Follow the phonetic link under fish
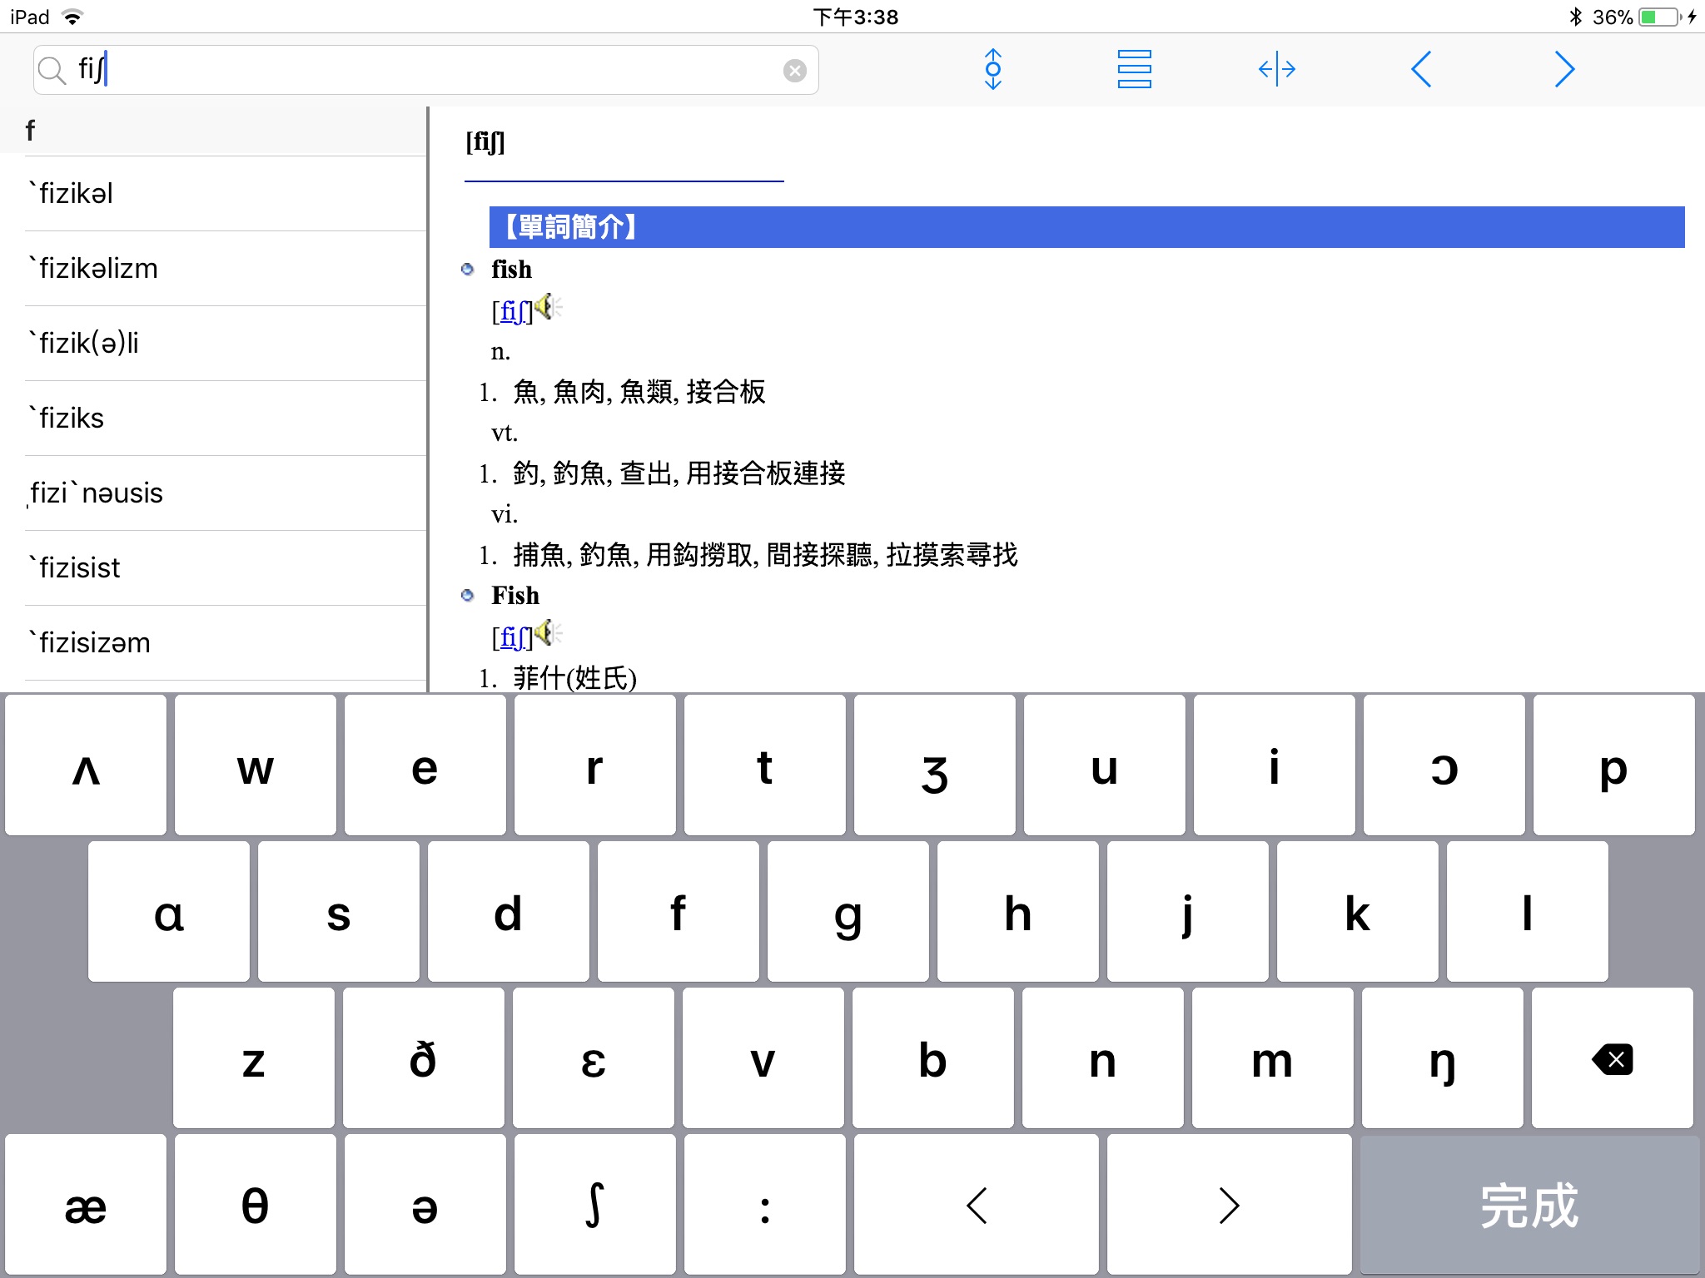 511,313
